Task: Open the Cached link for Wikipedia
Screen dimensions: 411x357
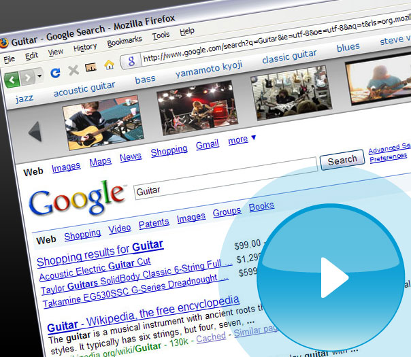Action: click(211, 337)
